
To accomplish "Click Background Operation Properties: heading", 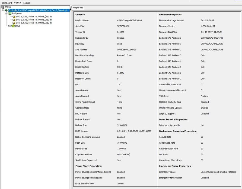I will 178,131.
